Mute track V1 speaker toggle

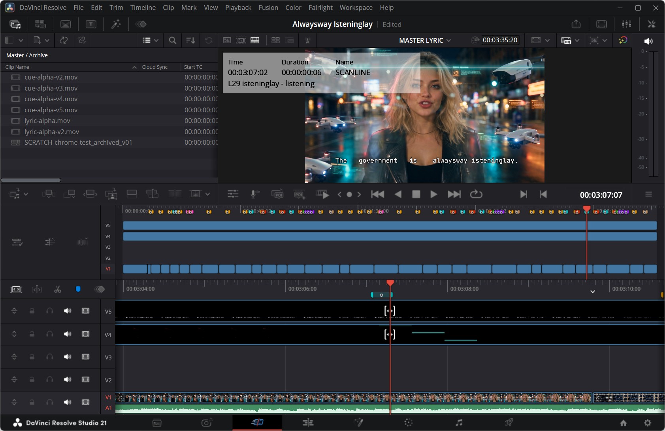(x=68, y=402)
